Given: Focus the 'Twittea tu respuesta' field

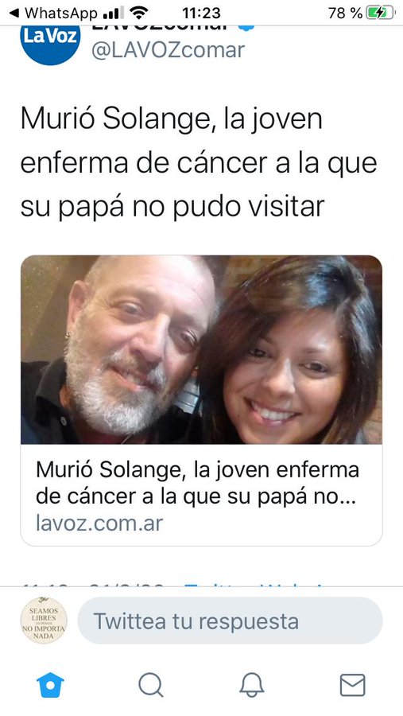Looking at the screenshot, I should click(230, 621).
